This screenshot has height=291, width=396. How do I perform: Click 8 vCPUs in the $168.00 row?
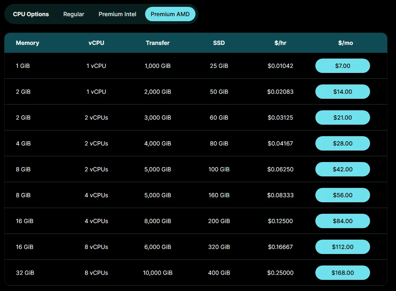(x=96, y=273)
